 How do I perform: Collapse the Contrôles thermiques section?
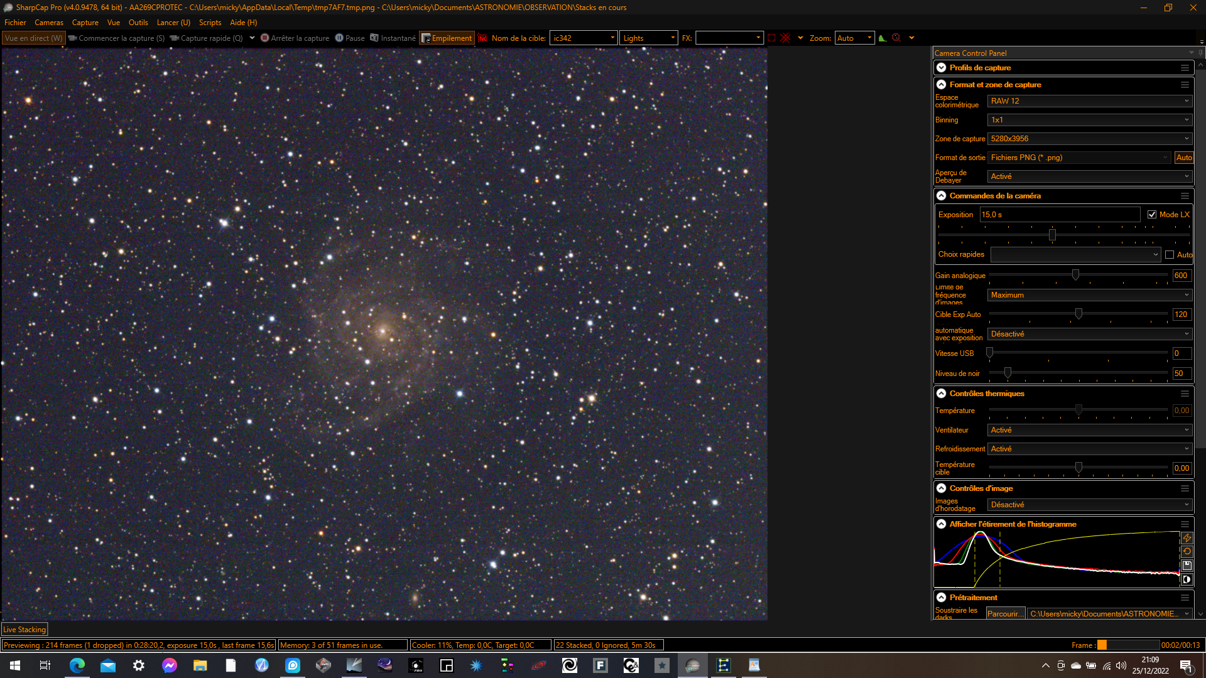coord(941,394)
